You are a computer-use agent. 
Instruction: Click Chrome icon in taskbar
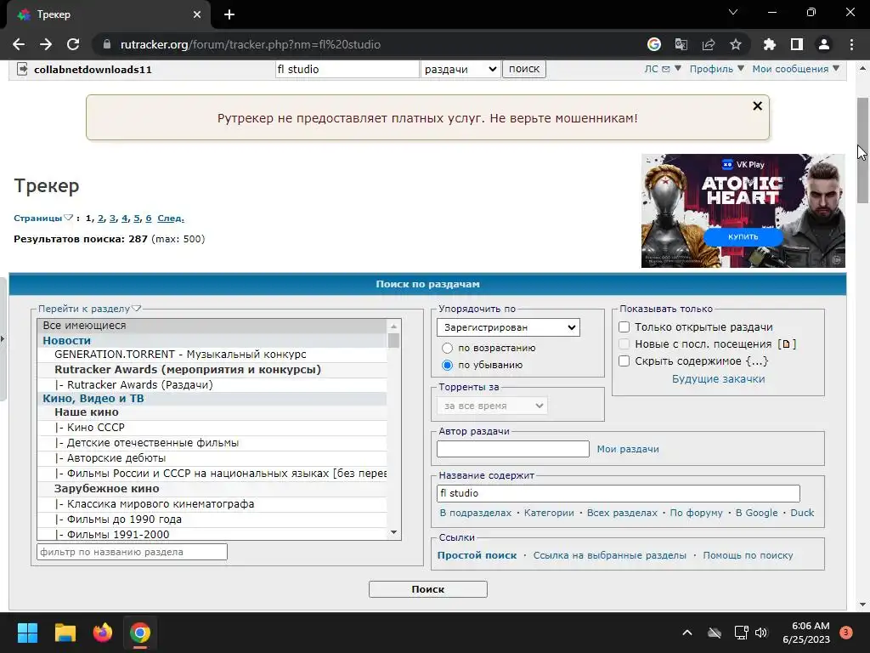140,633
